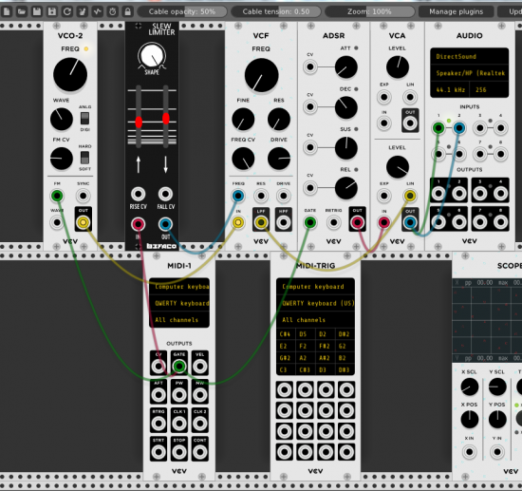
Task: Click the Scope X SCL knob
Action: coord(470,387)
